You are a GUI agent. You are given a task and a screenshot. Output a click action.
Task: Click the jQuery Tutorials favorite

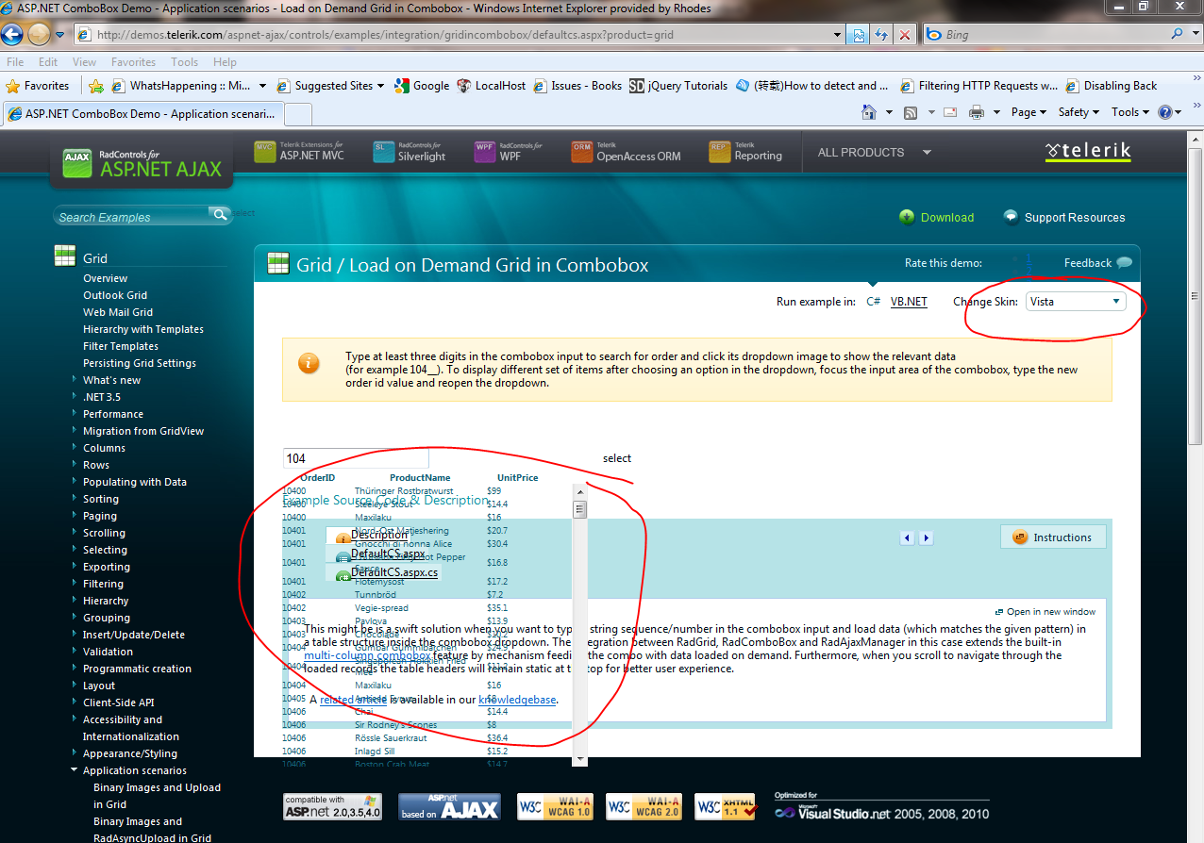tap(678, 86)
